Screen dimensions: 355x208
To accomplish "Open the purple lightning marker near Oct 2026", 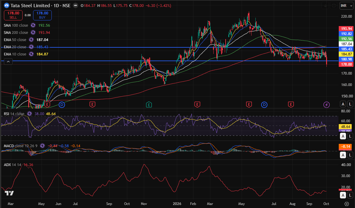I will [326, 105].
